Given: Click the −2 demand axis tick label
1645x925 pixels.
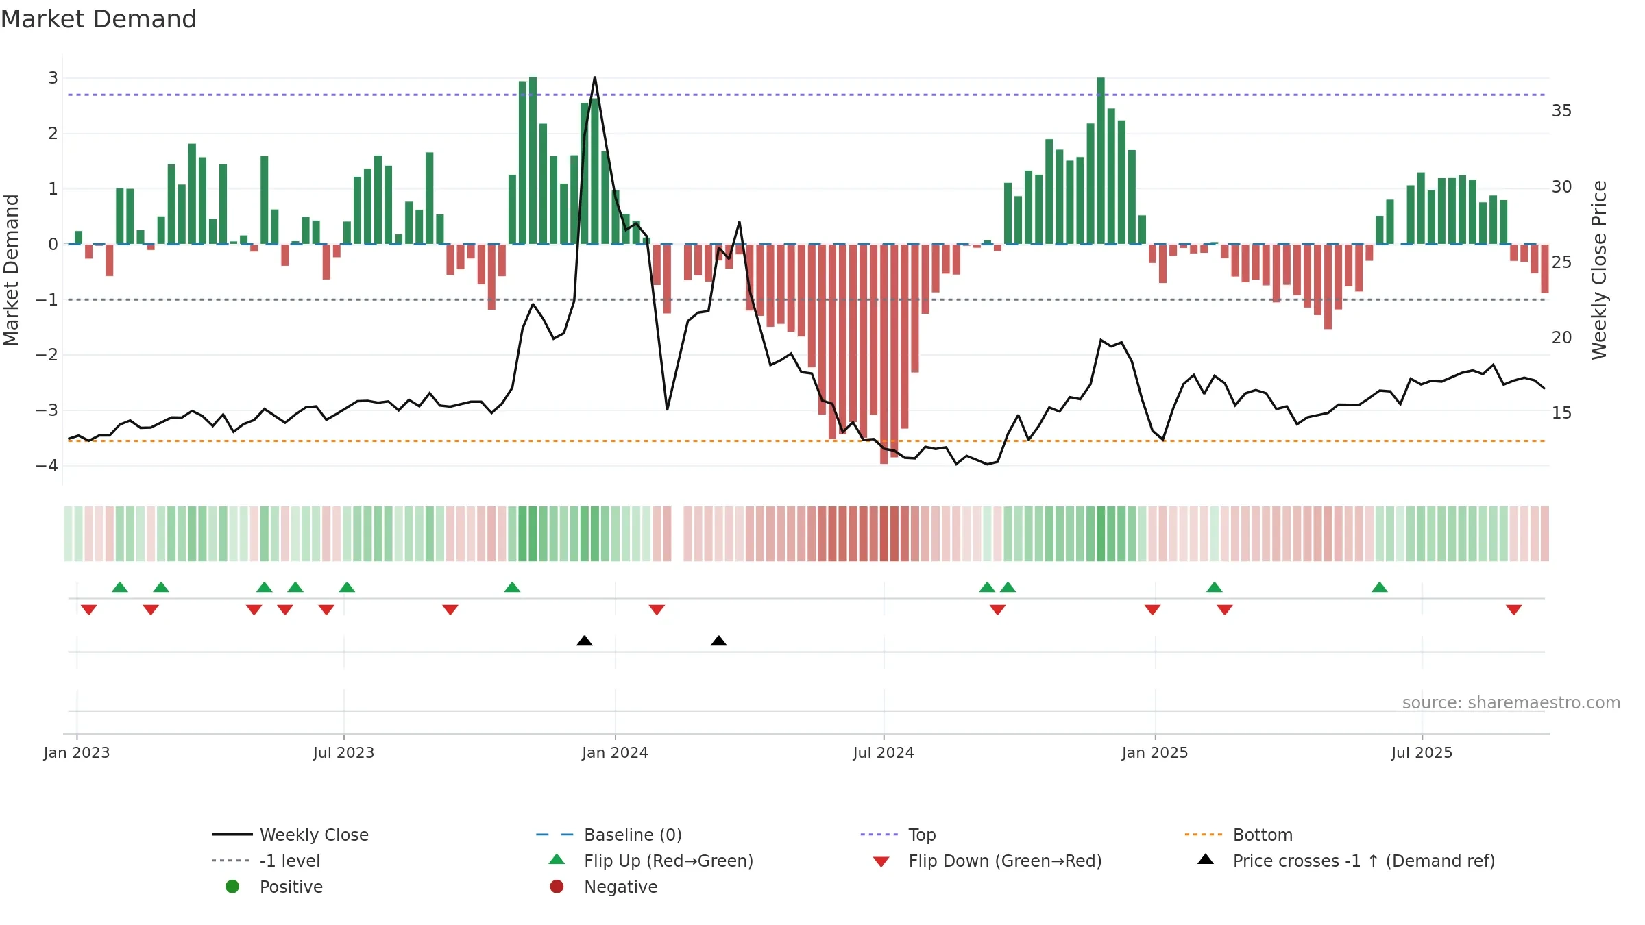Looking at the screenshot, I should [47, 355].
